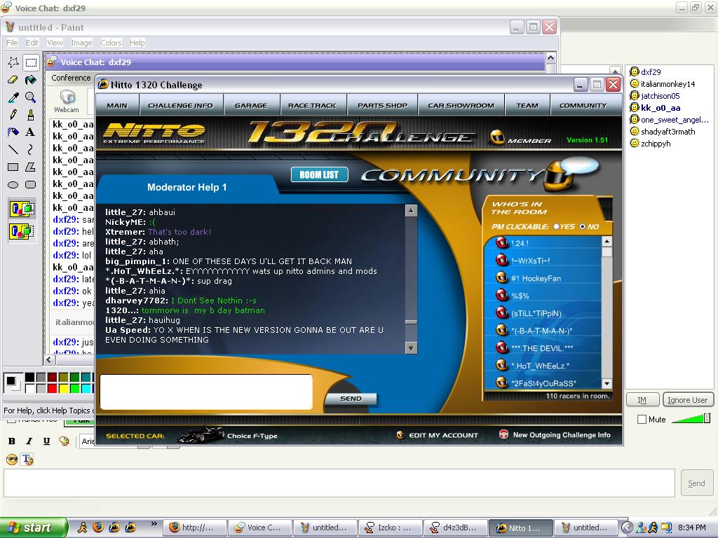Open the Paint Colors menu
The image size is (718, 538).
pyautogui.click(x=111, y=43)
